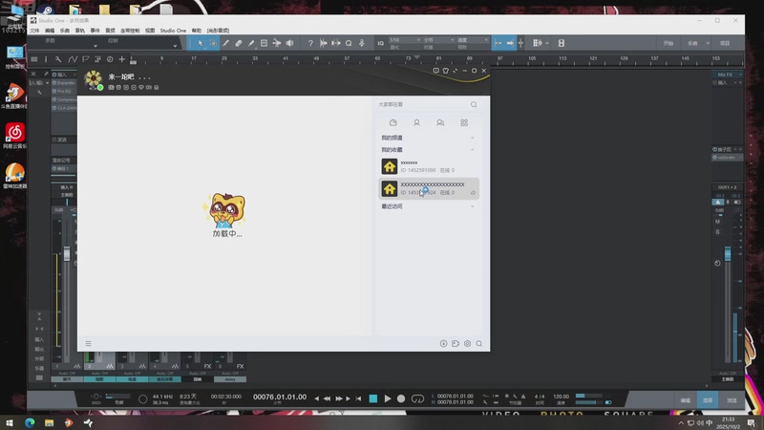Toggle the loop button in transport bar
This screenshot has width=764, height=430.
[x=417, y=398]
